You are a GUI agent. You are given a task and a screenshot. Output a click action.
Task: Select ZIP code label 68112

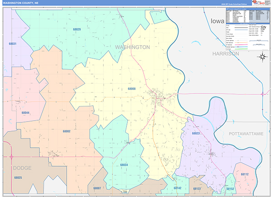tap(245, 174)
